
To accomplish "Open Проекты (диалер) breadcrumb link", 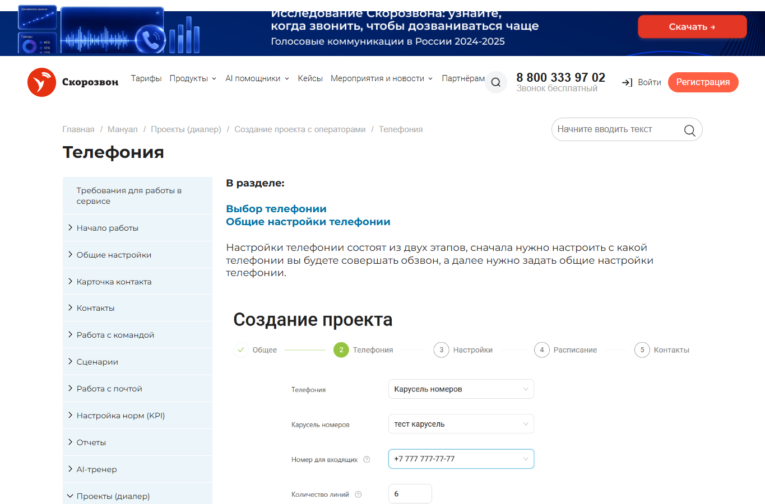I will [186, 129].
